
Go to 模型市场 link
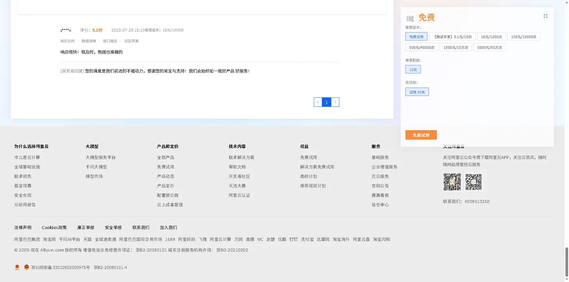(94, 176)
